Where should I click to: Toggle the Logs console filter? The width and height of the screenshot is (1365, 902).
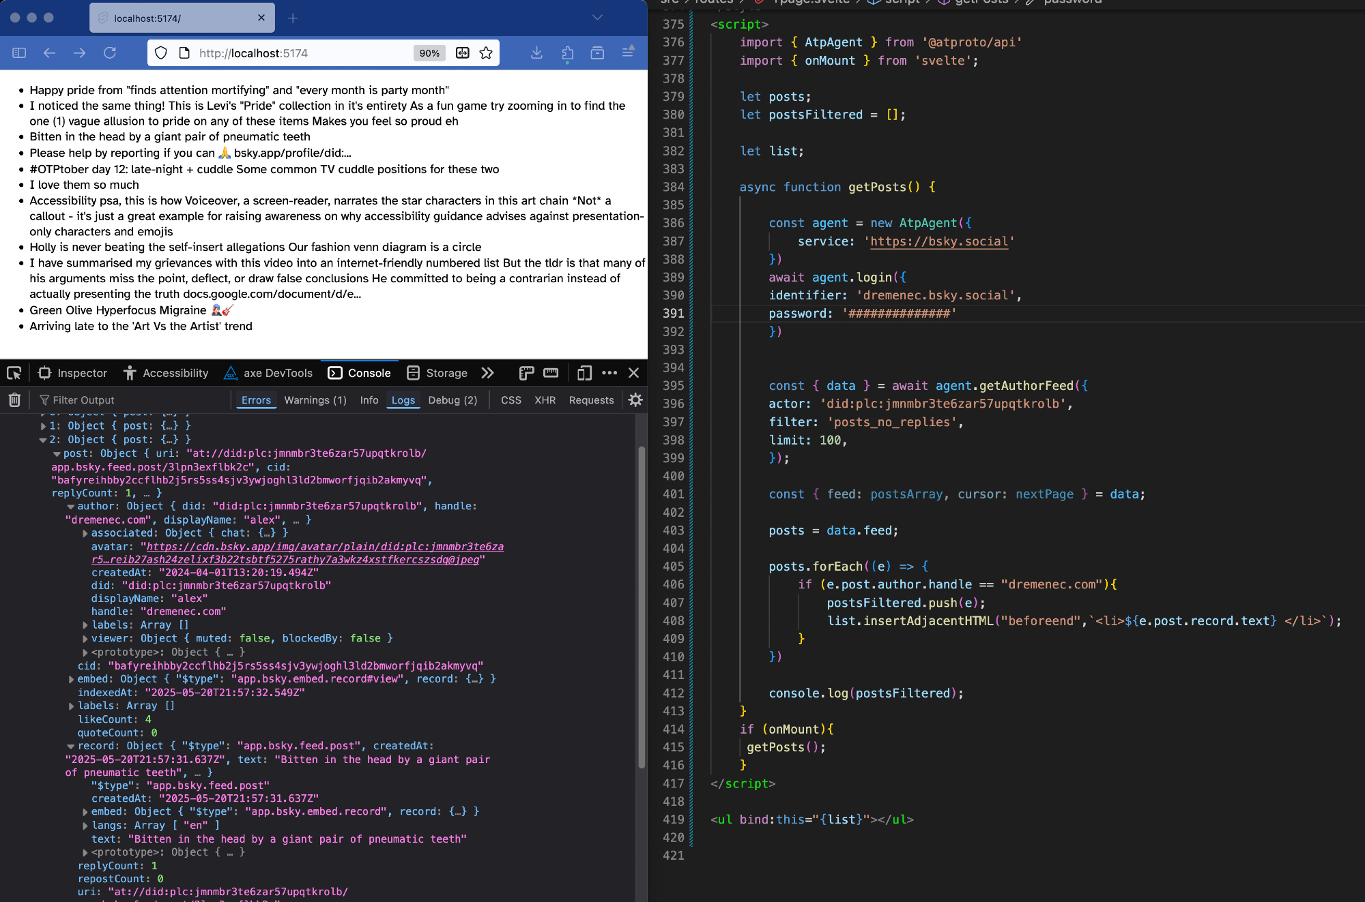coord(403,400)
